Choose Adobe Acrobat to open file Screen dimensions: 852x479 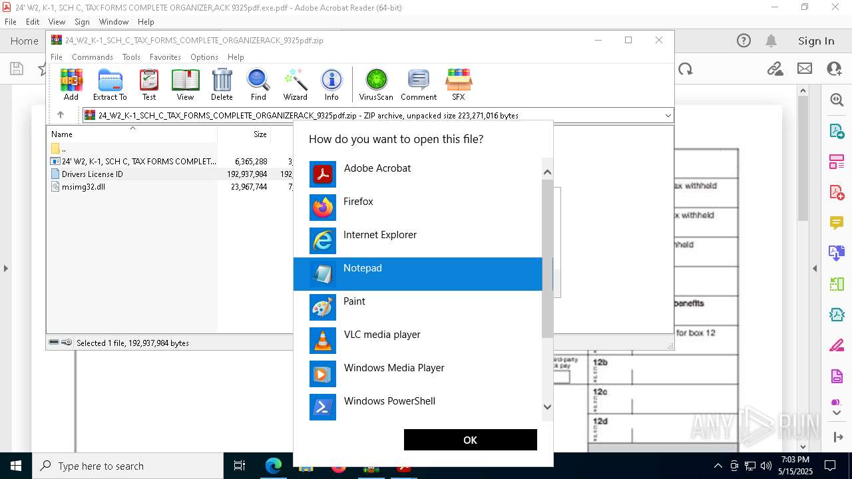pos(419,174)
